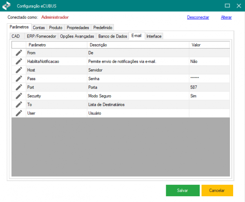Click the empty Valor cell for Host
Viewport: 245px width, 202px height.
point(209,70)
